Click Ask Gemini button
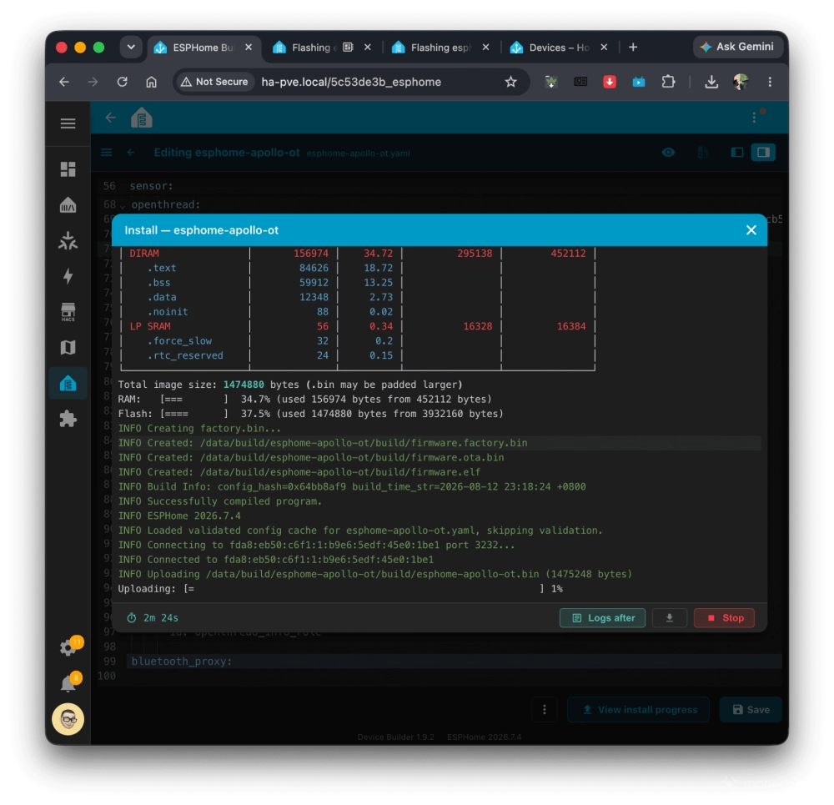 (737, 47)
